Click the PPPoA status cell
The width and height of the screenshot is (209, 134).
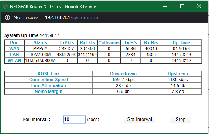(x=40, y=49)
